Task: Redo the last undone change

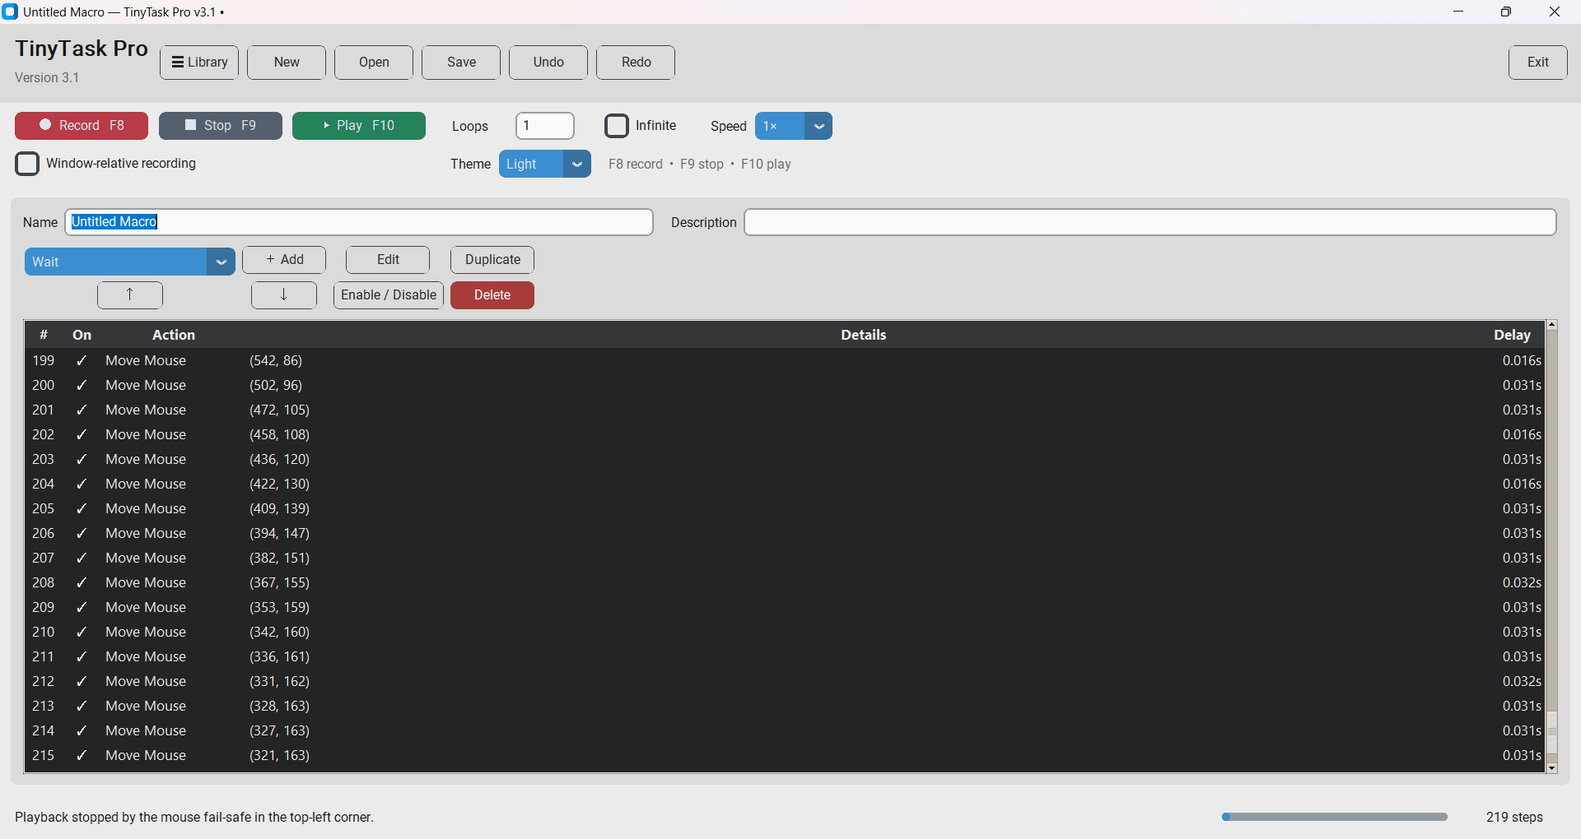Action: (636, 63)
